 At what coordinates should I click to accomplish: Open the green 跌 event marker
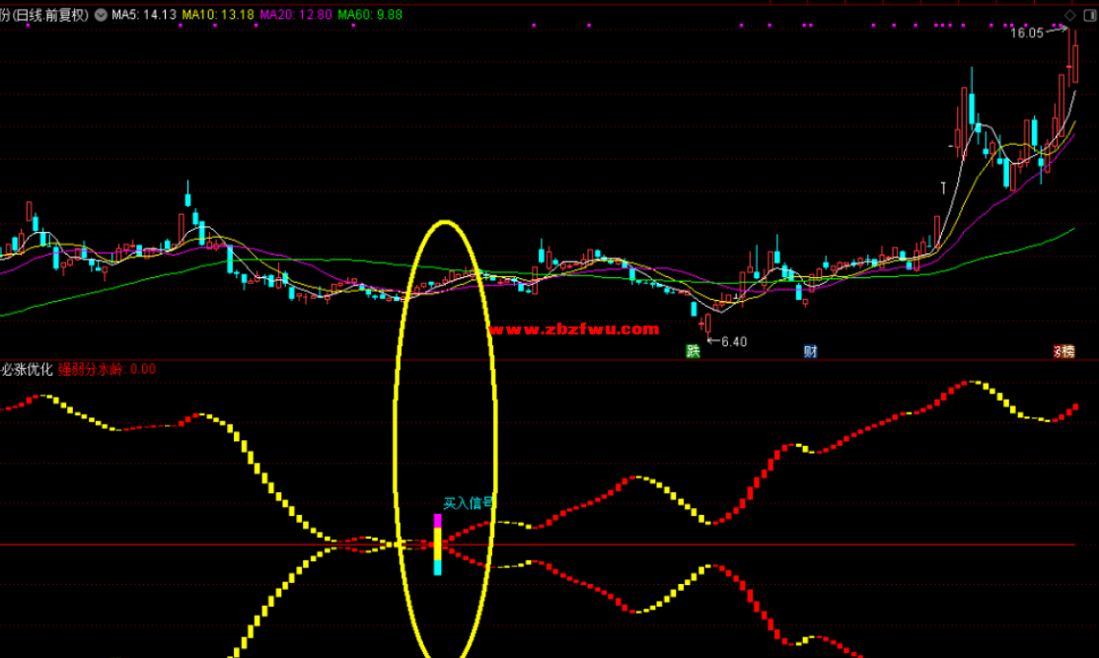(x=693, y=351)
